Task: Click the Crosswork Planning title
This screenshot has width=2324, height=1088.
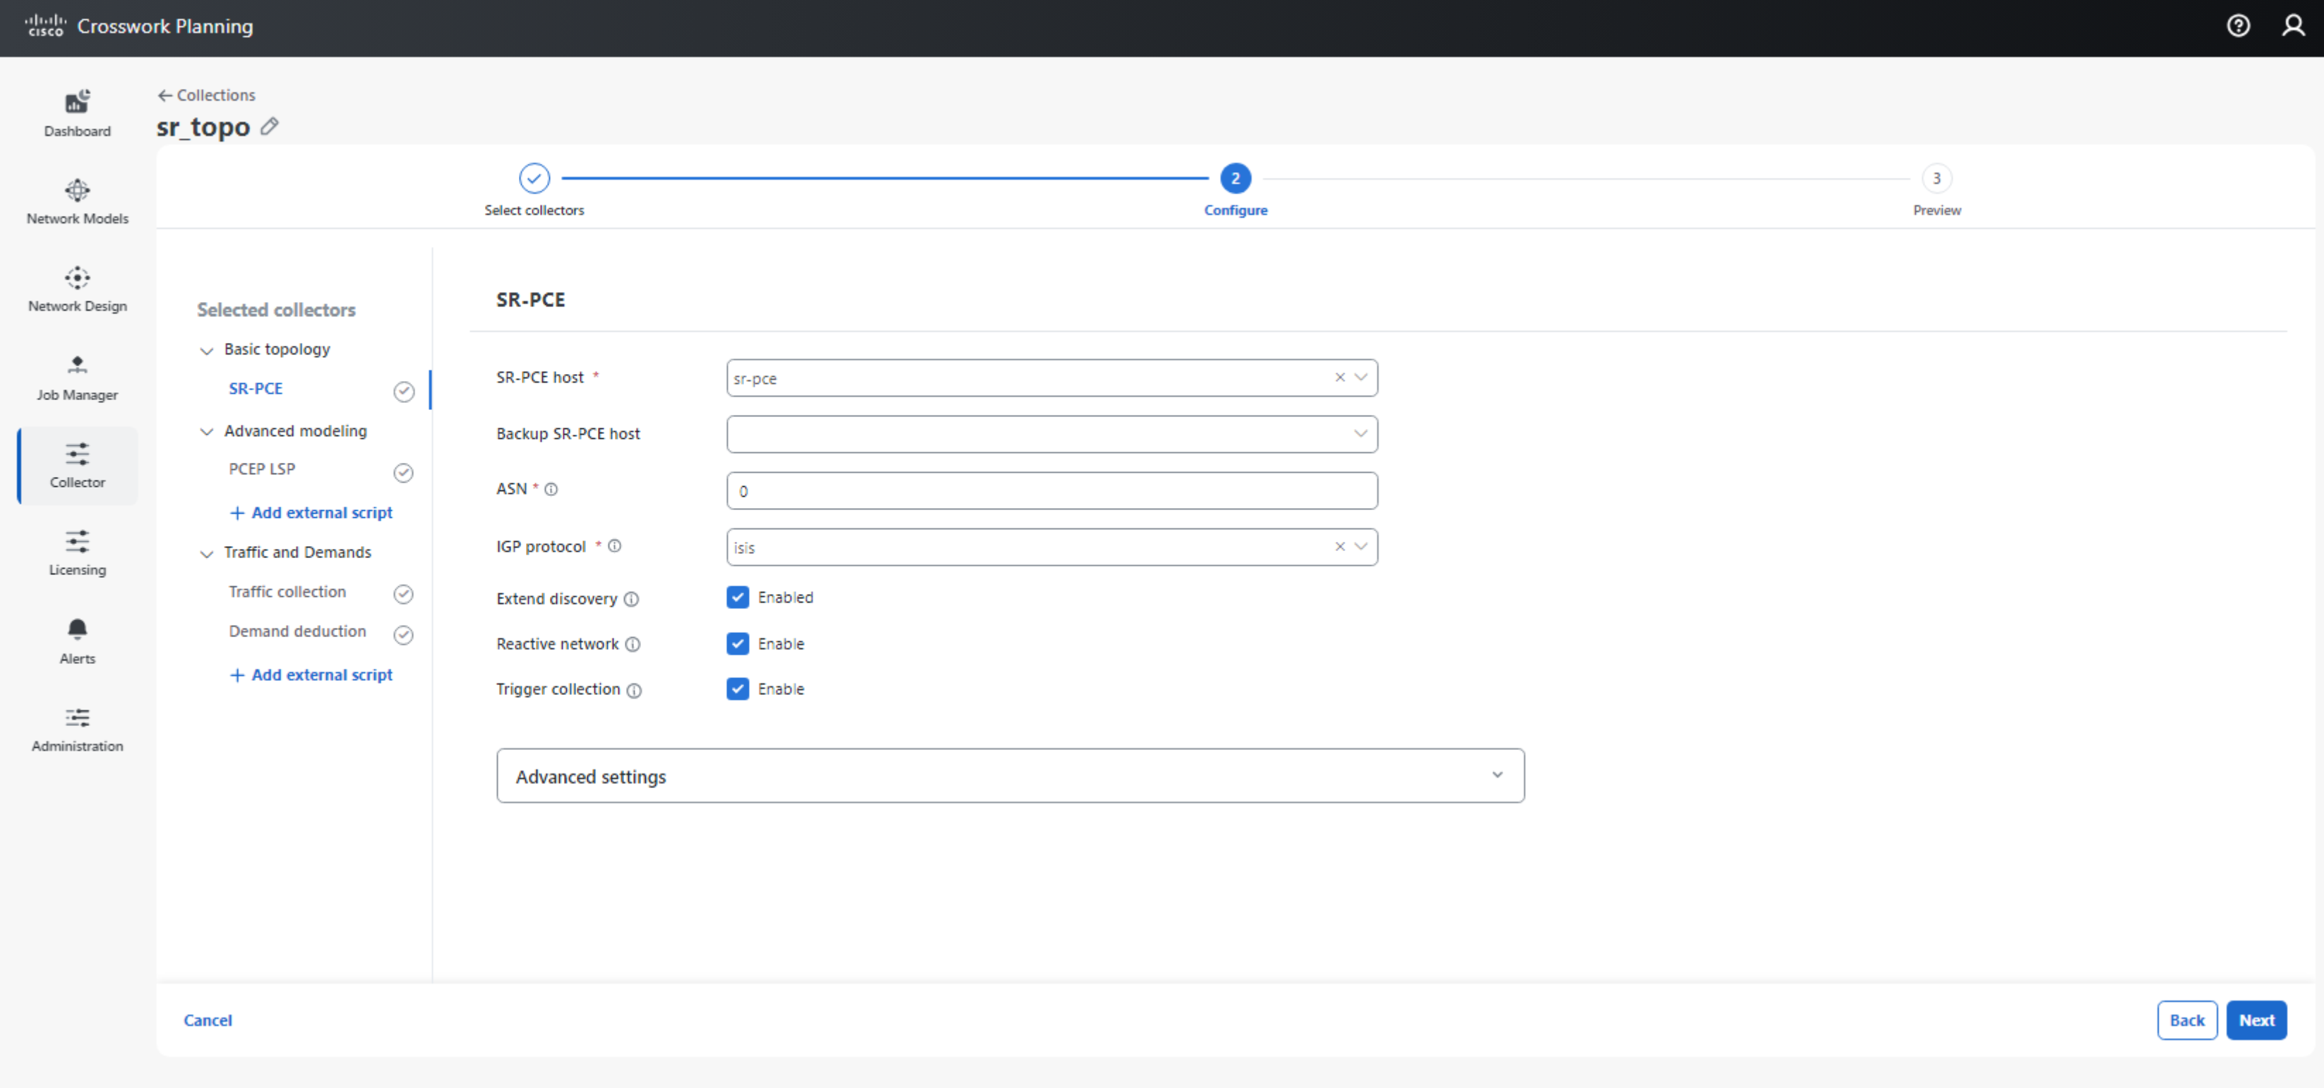Action: point(165,26)
